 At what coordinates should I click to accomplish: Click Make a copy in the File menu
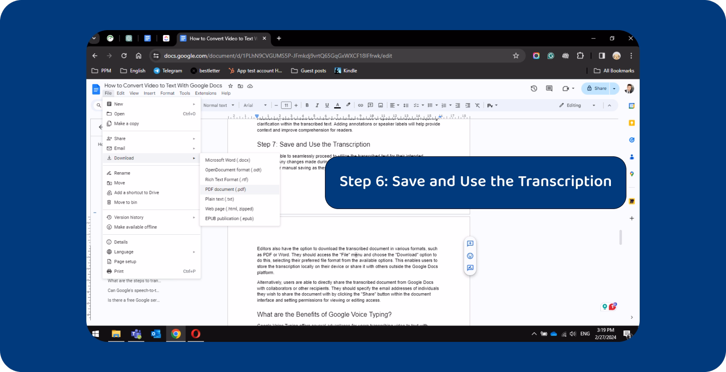(x=151, y=124)
